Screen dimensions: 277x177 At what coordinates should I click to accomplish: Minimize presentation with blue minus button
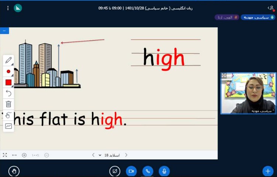click(4, 31)
